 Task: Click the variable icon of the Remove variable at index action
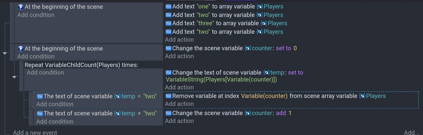[168, 96]
